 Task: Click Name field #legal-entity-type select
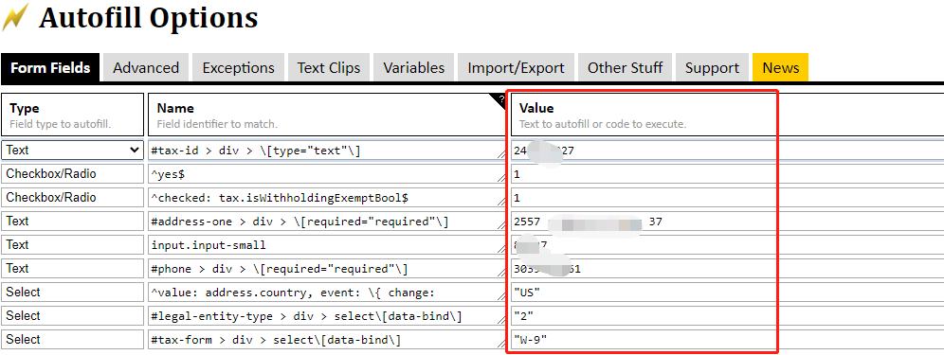tap(327, 316)
